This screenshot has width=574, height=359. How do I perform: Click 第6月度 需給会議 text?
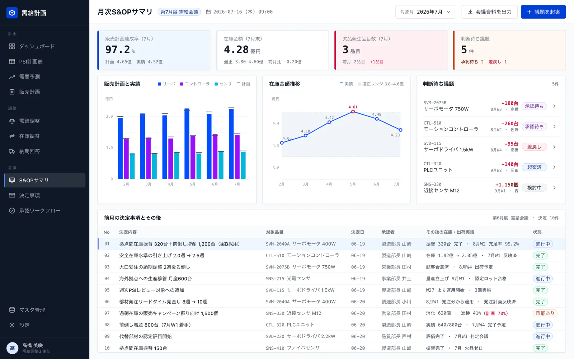[x=510, y=218]
